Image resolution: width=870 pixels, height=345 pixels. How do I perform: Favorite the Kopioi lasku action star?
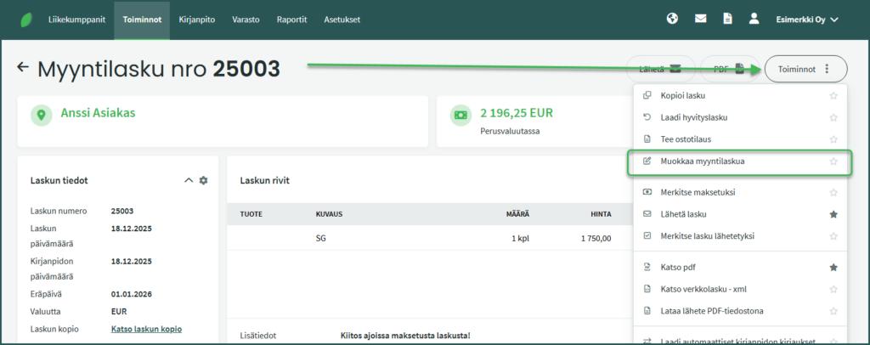[833, 96]
